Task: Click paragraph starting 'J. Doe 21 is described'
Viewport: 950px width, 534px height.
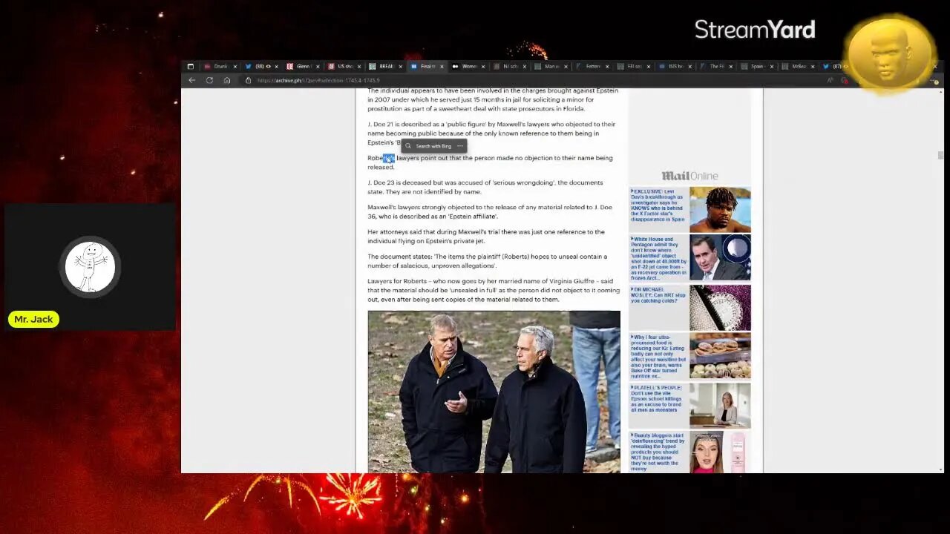Action: (491, 133)
